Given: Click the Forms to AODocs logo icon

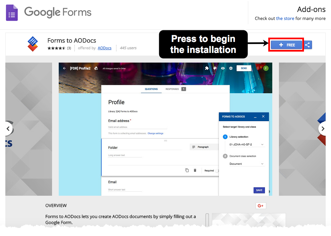Looking at the screenshot, I should (33, 44).
